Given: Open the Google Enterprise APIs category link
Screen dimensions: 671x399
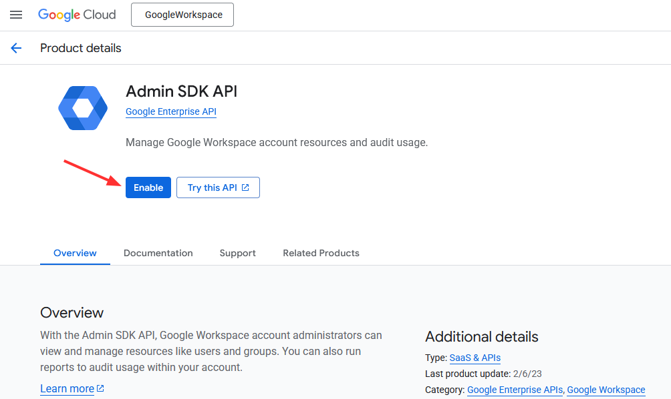Looking at the screenshot, I should (515, 390).
